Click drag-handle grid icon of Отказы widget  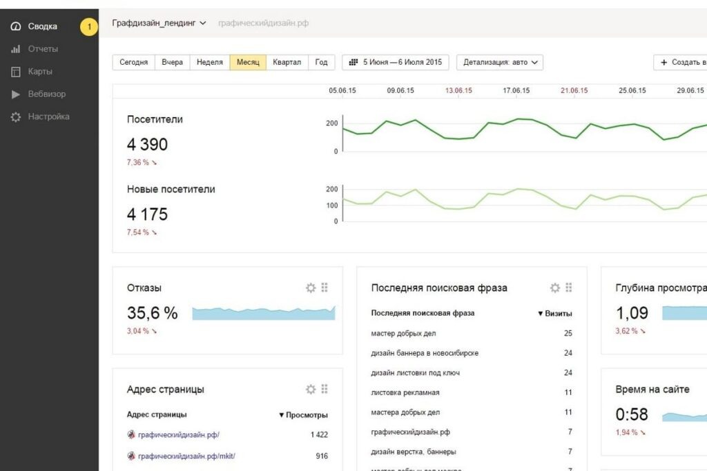tap(325, 288)
